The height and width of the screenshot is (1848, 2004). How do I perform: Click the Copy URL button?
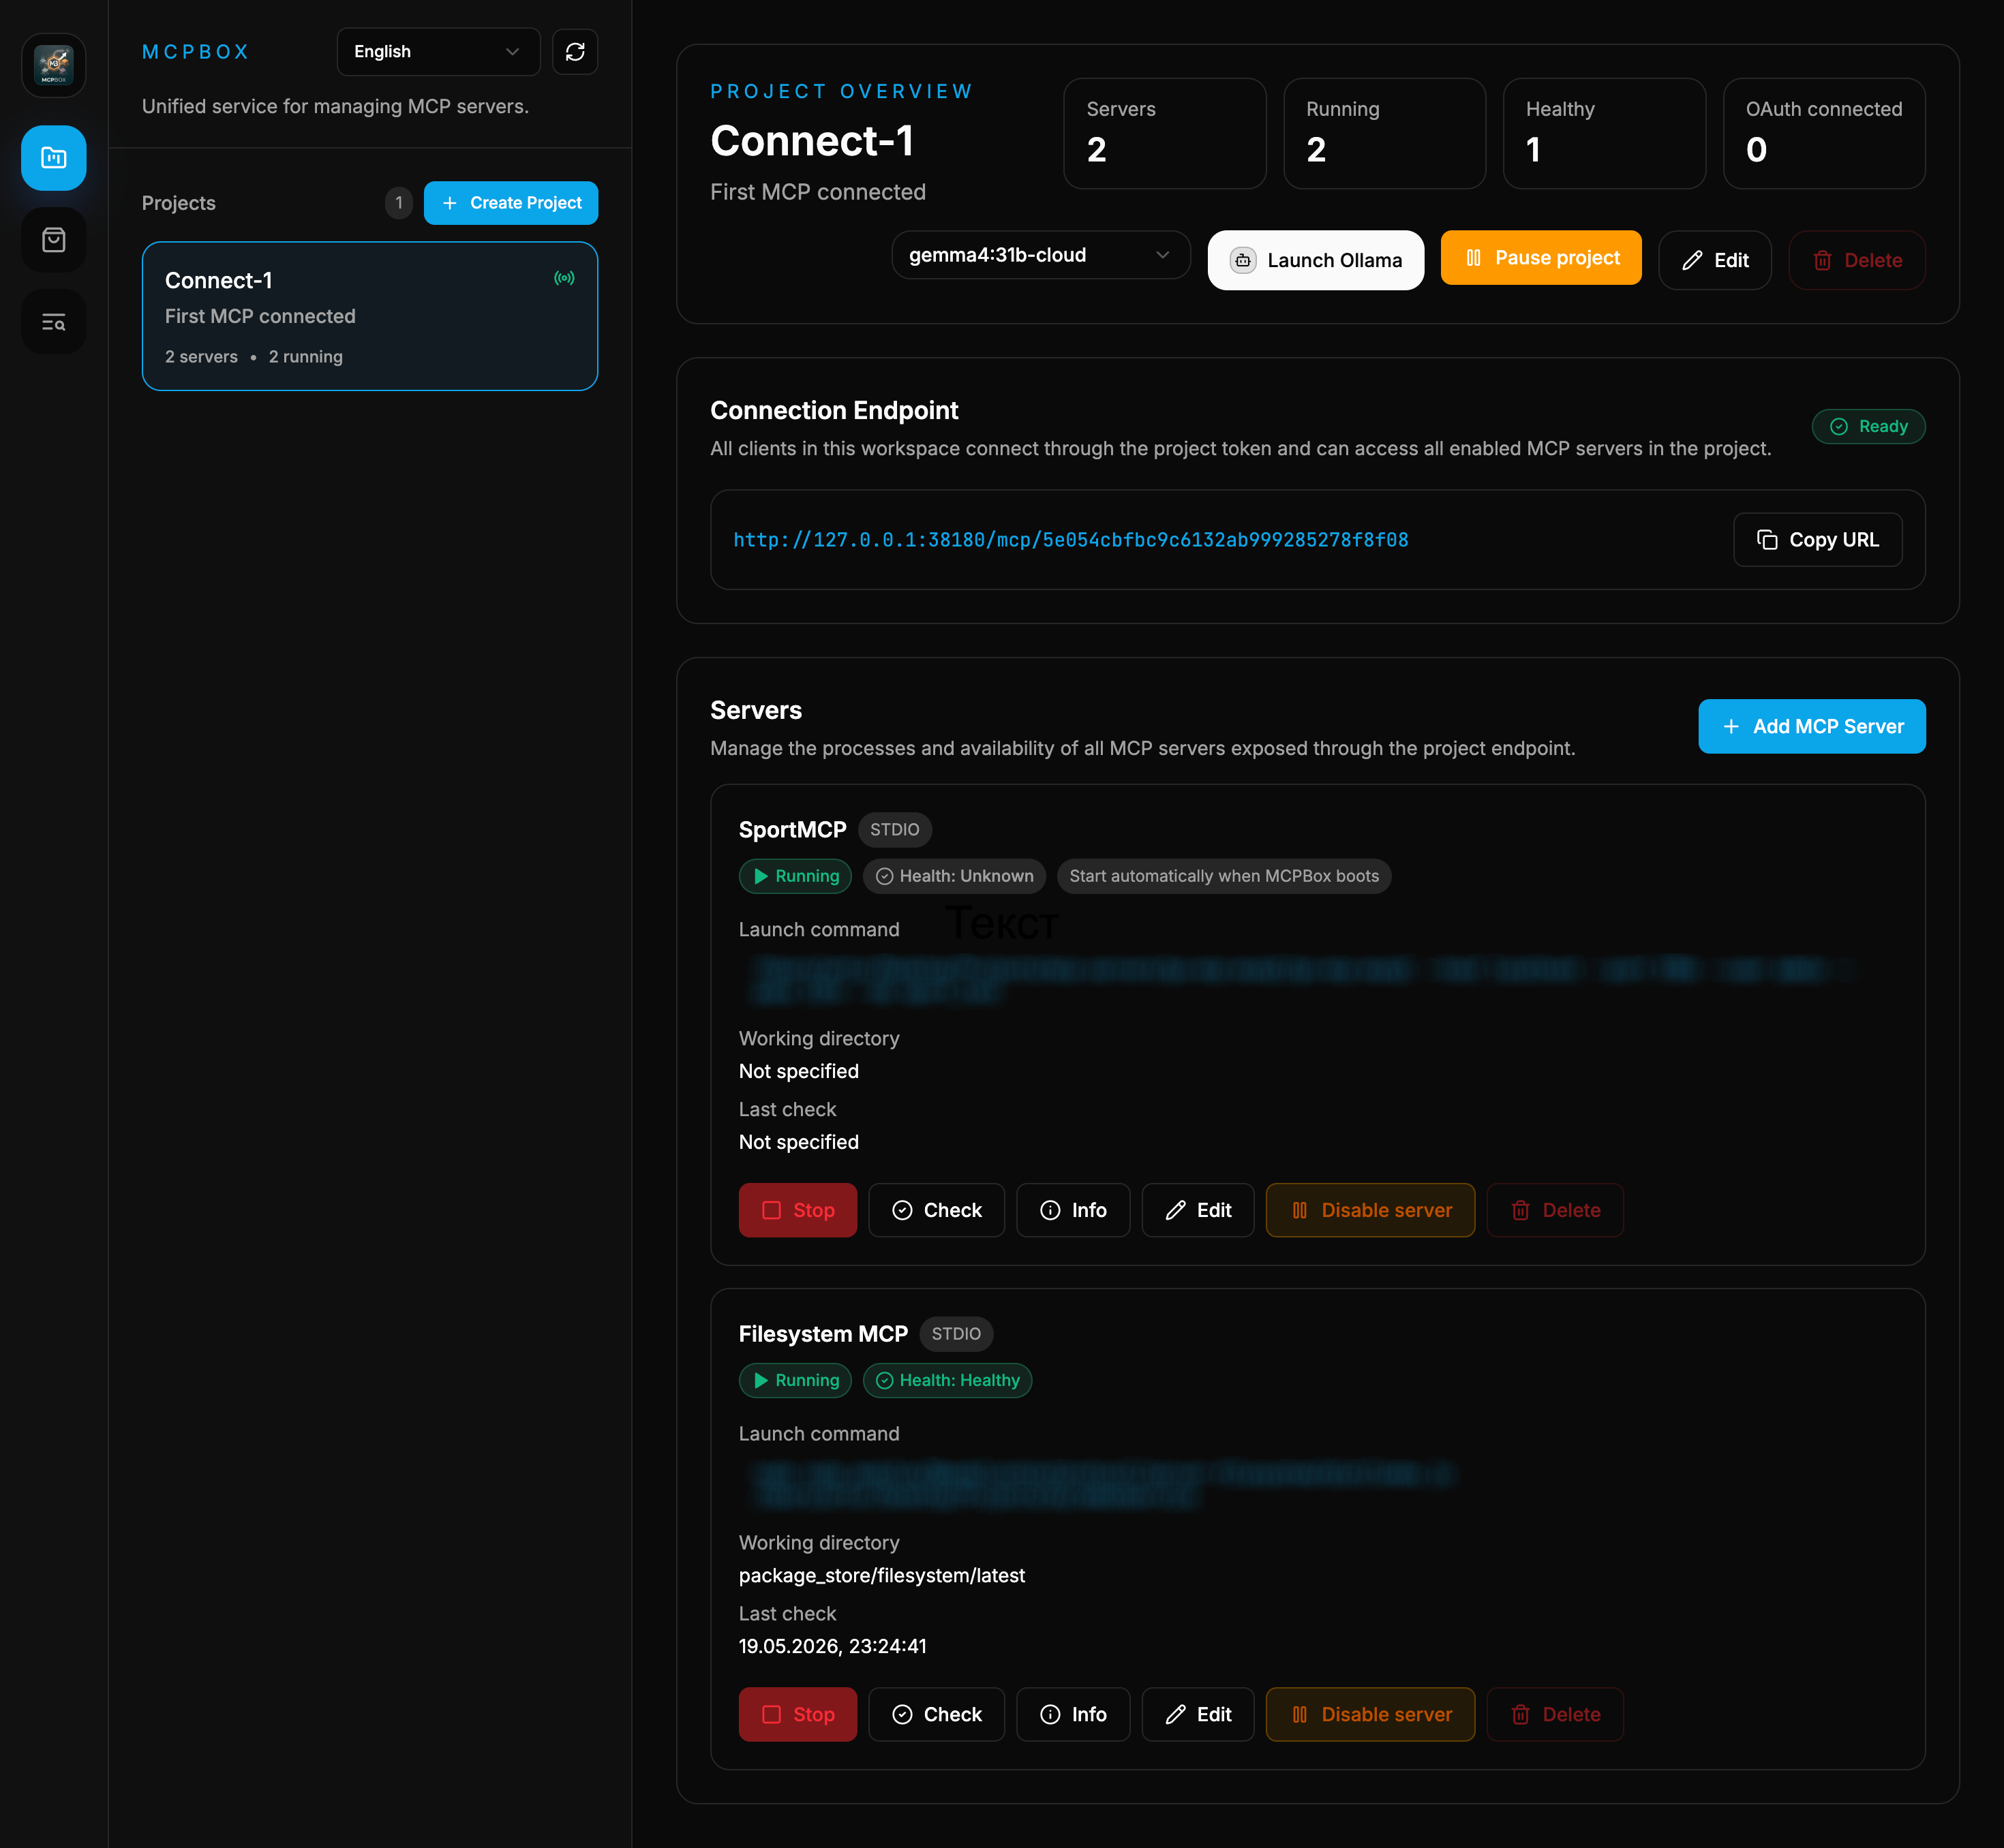(x=1818, y=540)
